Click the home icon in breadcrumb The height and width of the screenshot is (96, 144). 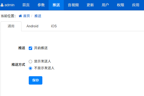tap(20, 16)
